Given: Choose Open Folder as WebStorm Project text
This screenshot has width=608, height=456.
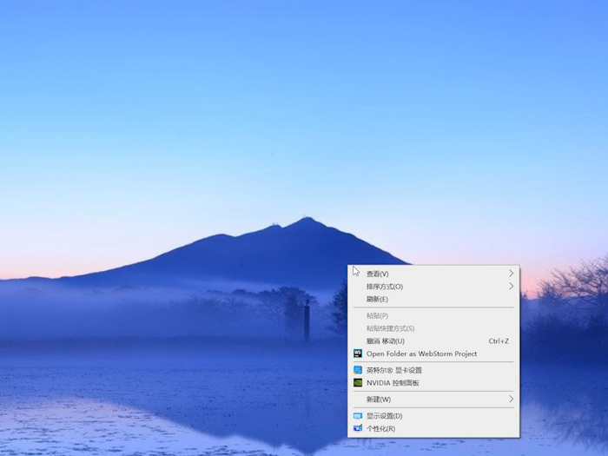Looking at the screenshot, I should tap(421, 354).
